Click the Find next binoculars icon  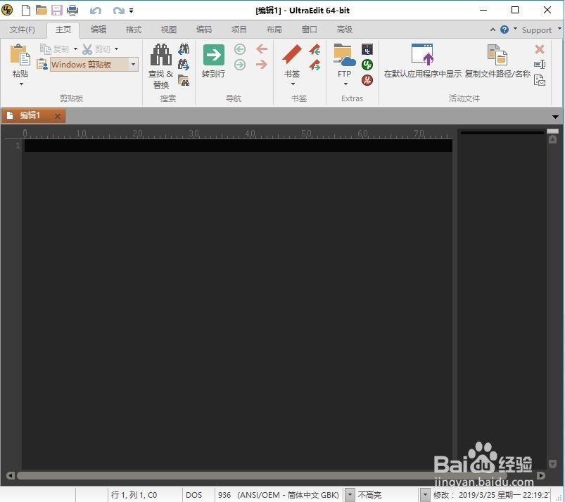(x=184, y=65)
